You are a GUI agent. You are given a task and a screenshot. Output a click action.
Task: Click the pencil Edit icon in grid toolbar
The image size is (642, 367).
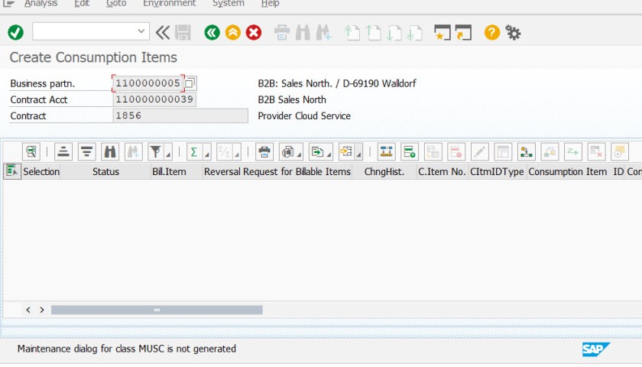(479, 152)
